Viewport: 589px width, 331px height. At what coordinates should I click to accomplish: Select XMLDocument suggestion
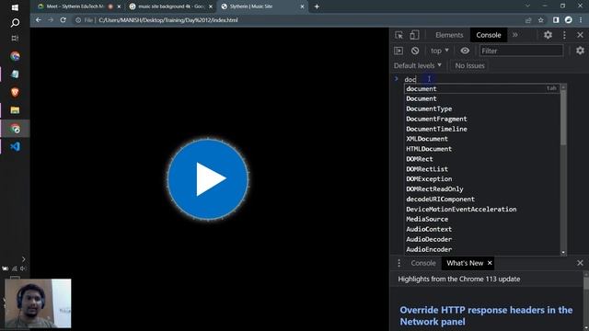482,139
